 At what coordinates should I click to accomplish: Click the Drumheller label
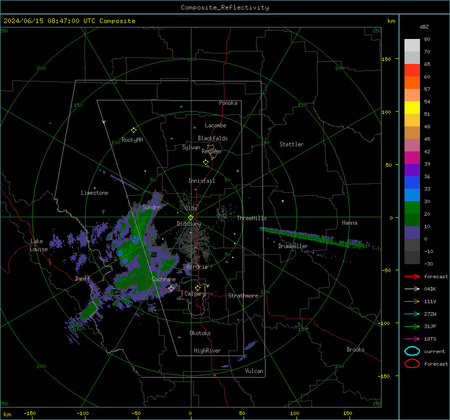[293, 246]
